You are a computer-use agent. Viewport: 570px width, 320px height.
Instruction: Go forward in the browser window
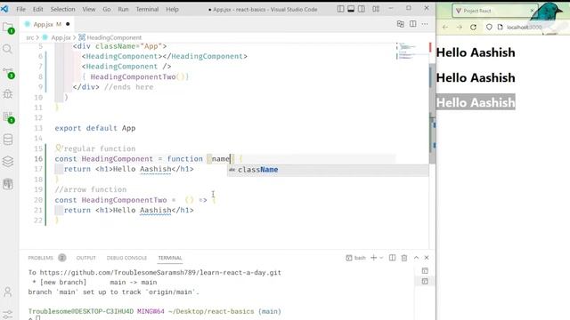pyautogui.click(x=460, y=28)
